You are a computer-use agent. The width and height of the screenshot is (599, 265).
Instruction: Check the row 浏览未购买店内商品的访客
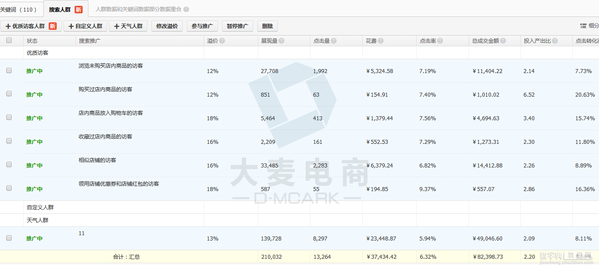(x=9, y=70)
